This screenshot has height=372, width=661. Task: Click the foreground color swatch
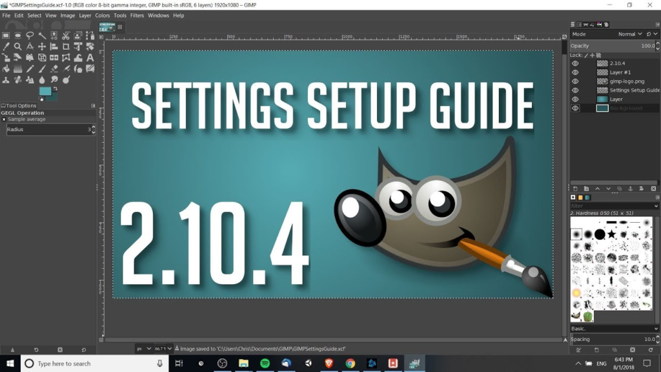45,91
